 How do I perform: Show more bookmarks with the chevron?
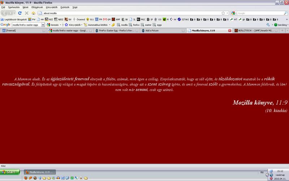click(286, 19)
